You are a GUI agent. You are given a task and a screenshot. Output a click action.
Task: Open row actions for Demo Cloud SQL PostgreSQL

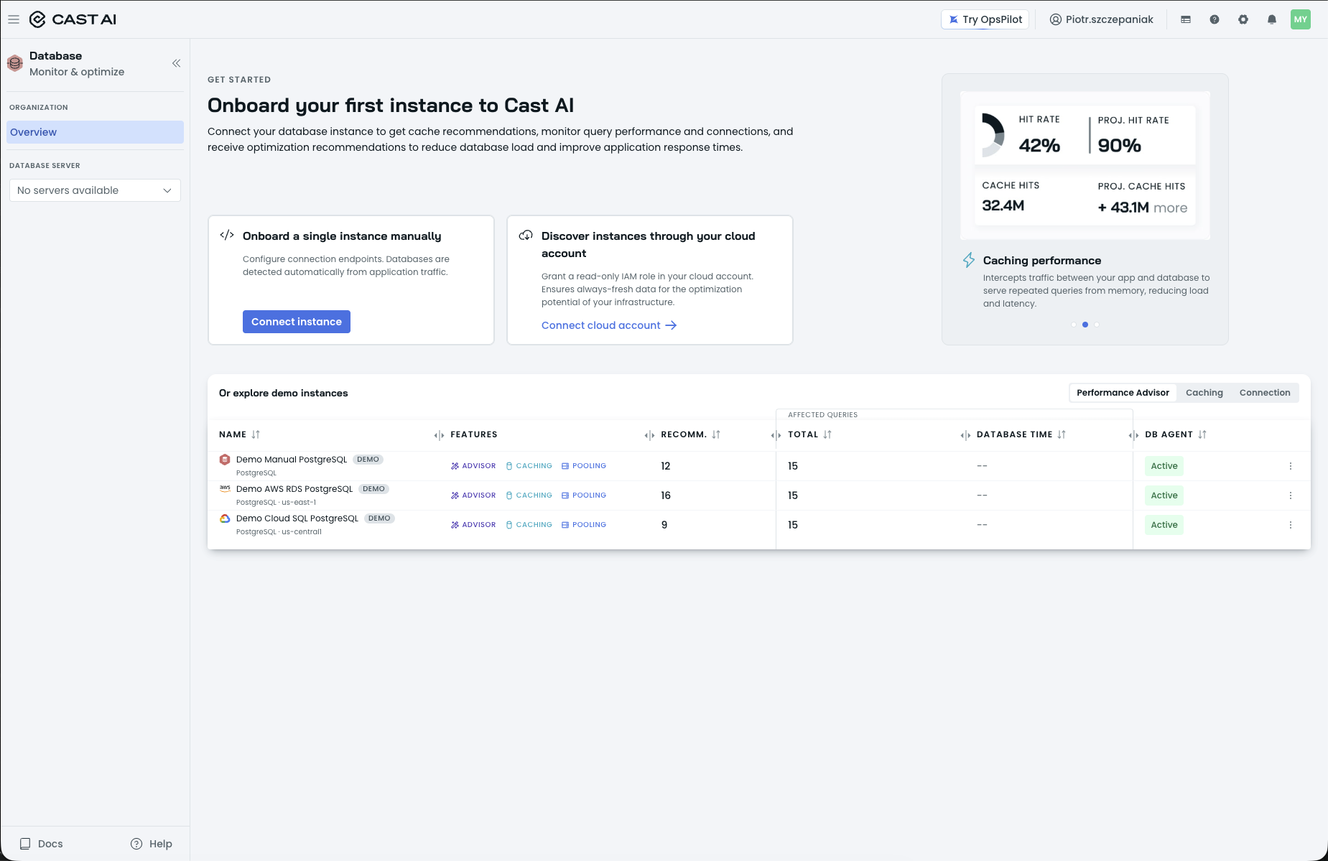click(1291, 525)
